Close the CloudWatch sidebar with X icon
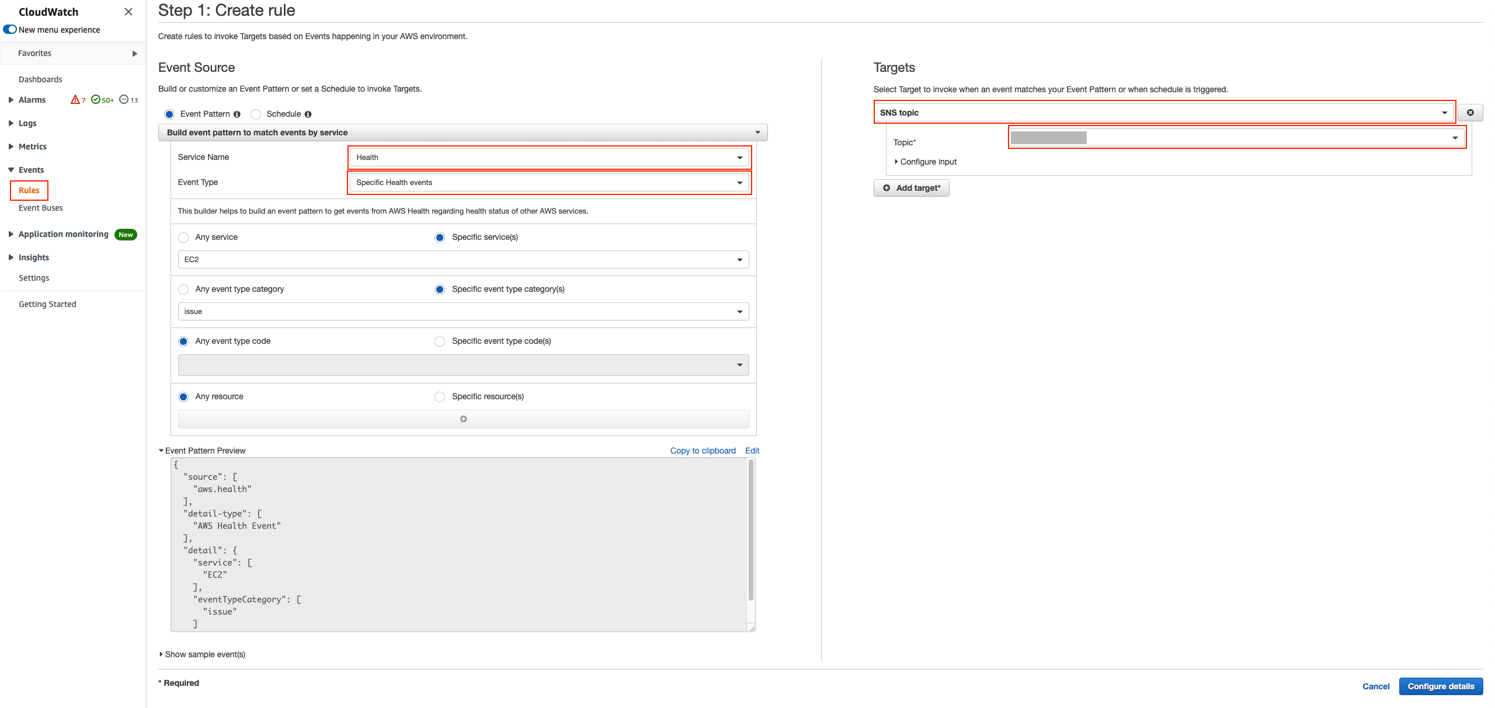Viewport: 1495px width, 708px height. click(x=128, y=12)
